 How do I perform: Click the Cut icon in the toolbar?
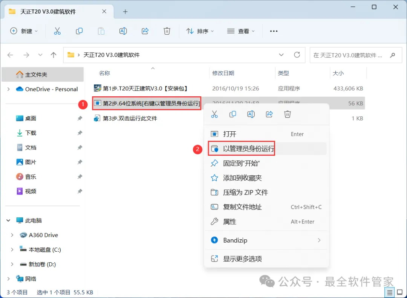coord(57,31)
